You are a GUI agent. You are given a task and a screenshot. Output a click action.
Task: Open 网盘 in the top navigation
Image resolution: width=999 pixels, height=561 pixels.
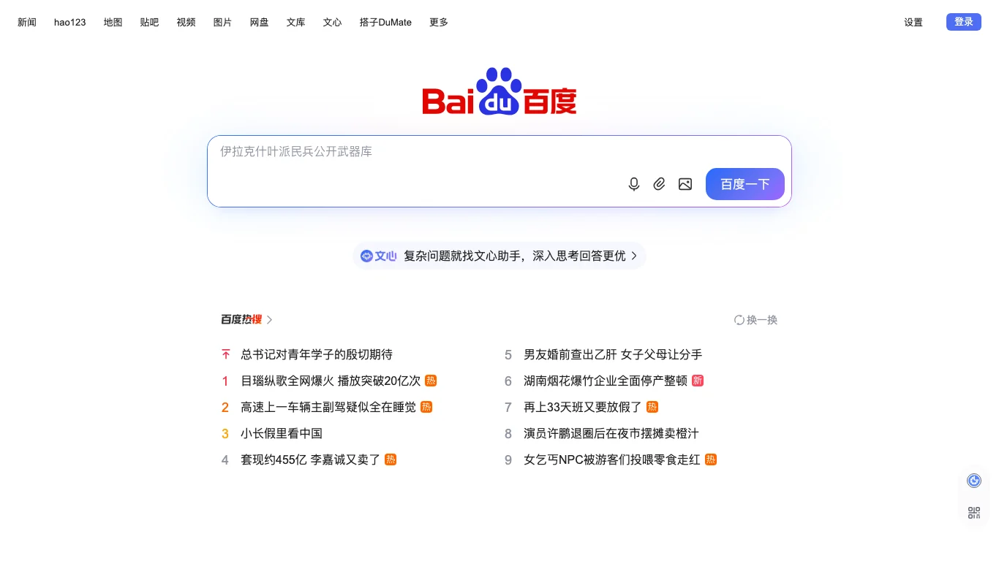[x=260, y=23]
